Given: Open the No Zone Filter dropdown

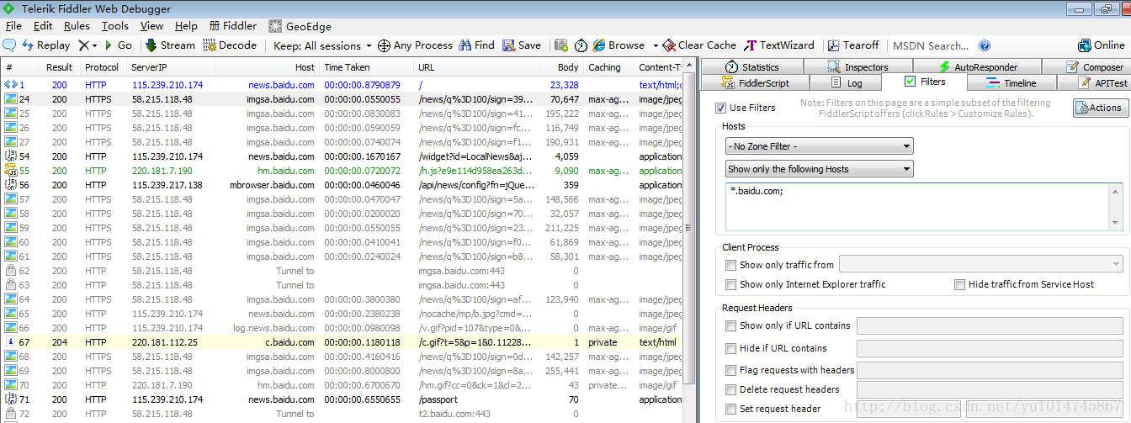Looking at the screenshot, I should coord(819,146).
